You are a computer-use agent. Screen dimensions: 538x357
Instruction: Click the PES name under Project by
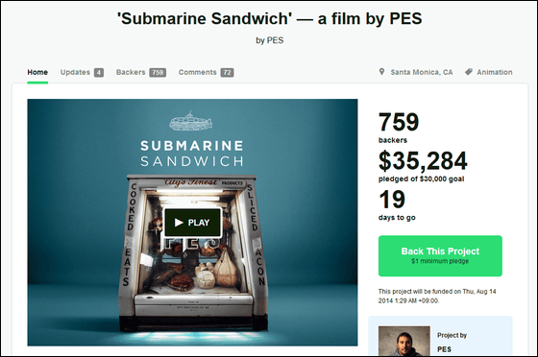click(444, 349)
